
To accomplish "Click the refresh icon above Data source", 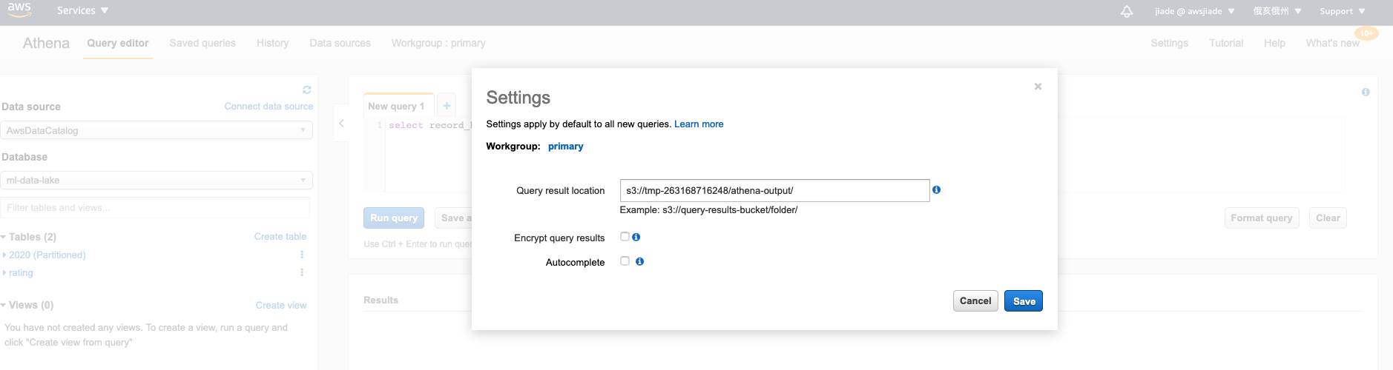I will [306, 90].
